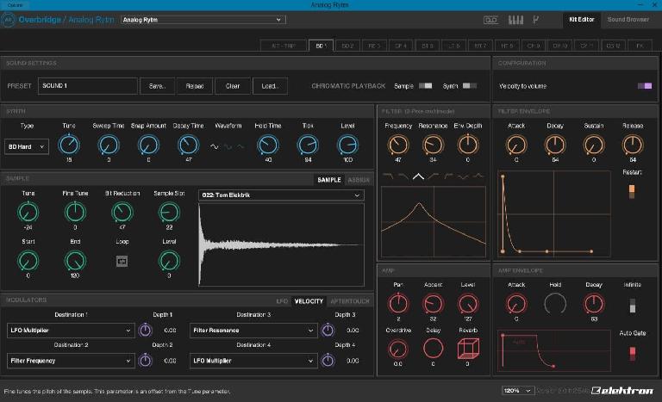The width and height of the screenshot is (662, 402).
Task: Click the filter envelope Attack knob
Action: [x=516, y=145]
